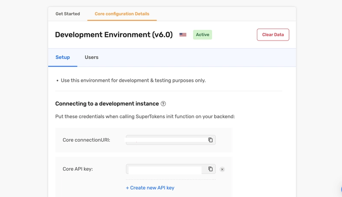Screen dimensions: 342x197
Task: Click the Core API key label
Action: (x=78, y=169)
